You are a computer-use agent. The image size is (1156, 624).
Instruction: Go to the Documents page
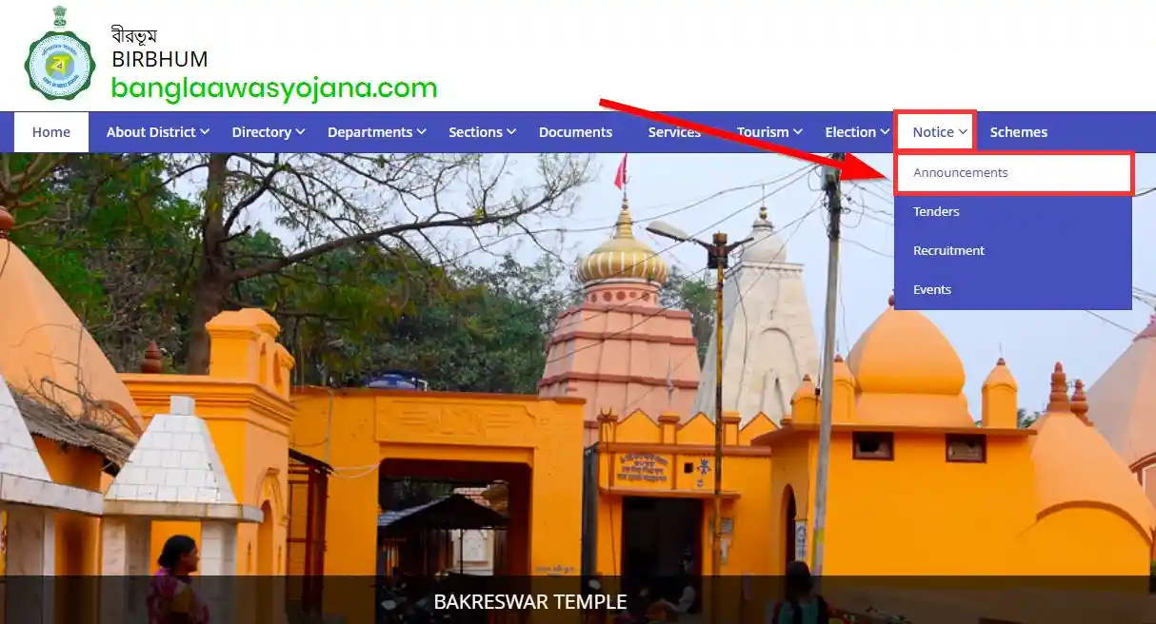pos(575,132)
